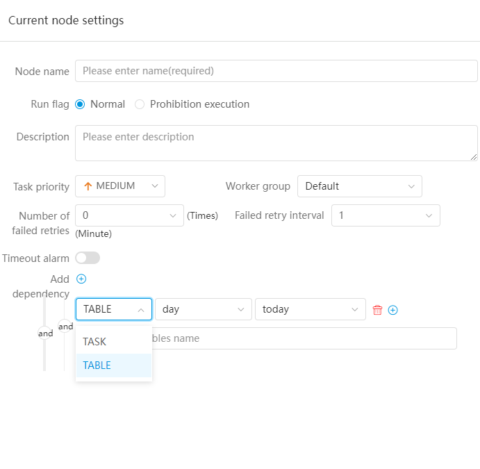This screenshot has height=469, width=480.
Task: Click the Node name input field
Action: tap(276, 71)
